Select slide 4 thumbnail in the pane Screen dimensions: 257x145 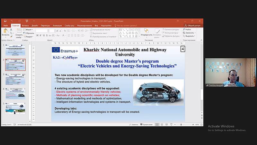click(x=15, y=94)
